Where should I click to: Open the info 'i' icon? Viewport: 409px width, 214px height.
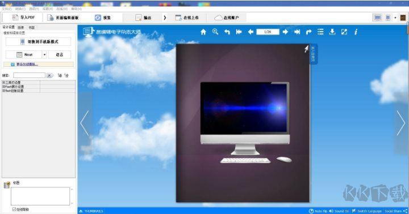click(356, 32)
